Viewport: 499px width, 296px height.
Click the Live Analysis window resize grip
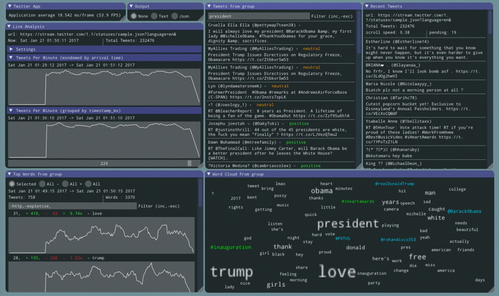point(200,165)
